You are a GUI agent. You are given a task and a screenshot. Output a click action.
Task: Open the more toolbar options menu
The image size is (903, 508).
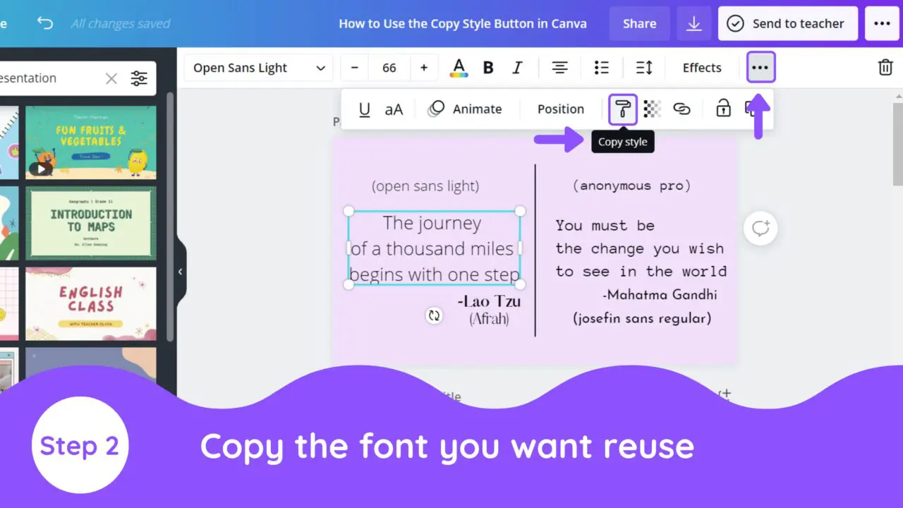[760, 67]
